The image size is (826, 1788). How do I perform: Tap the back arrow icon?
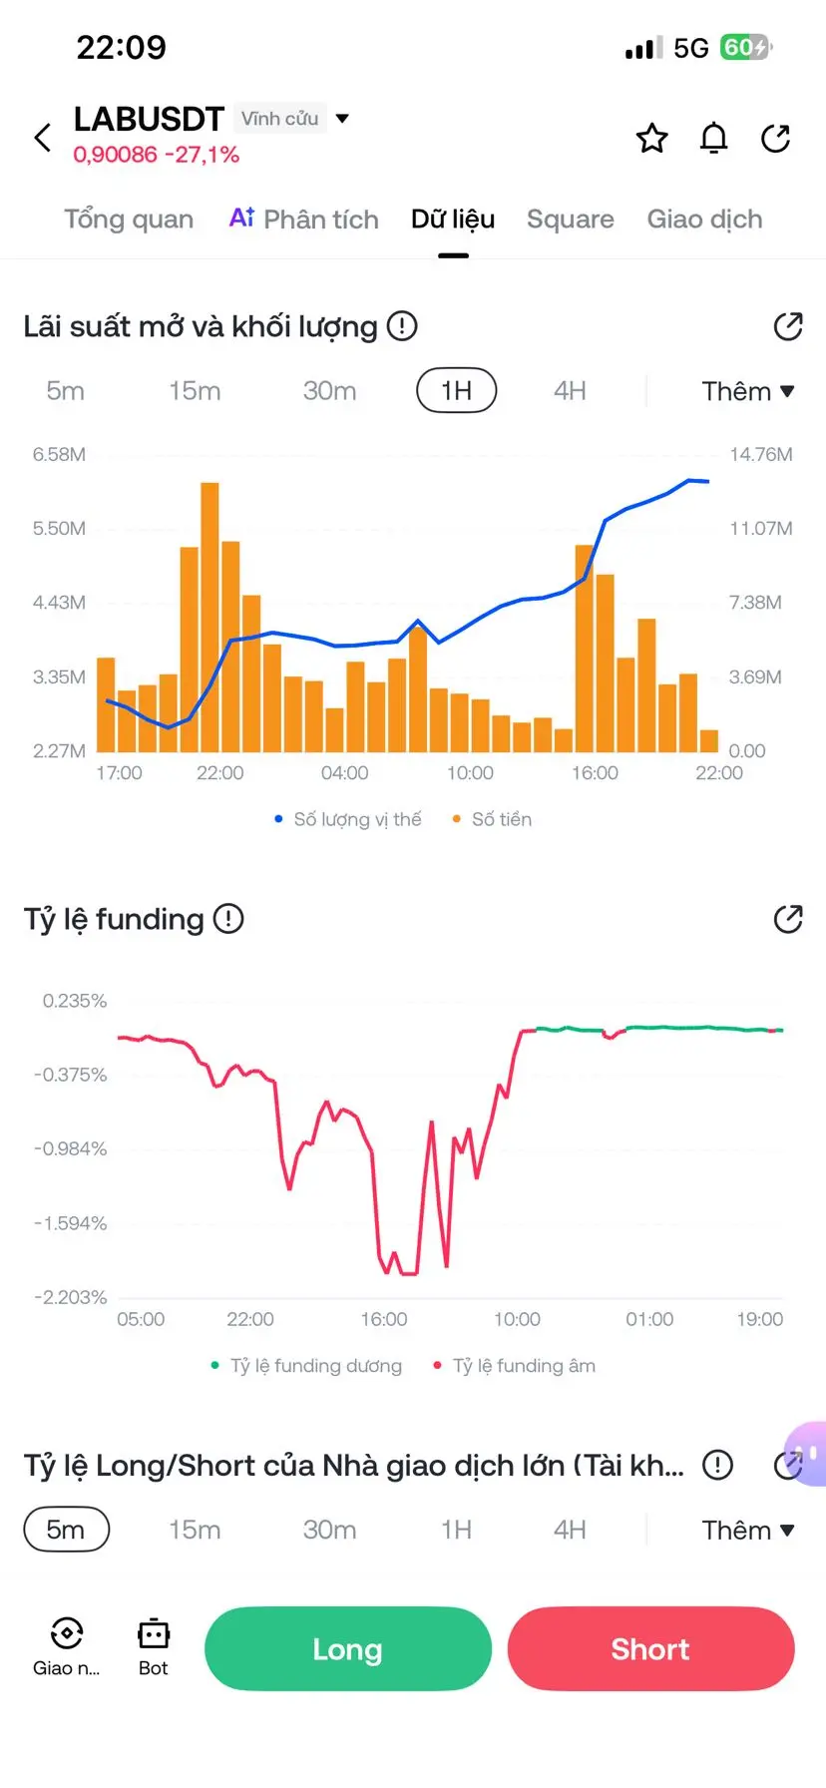click(x=42, y=138)
